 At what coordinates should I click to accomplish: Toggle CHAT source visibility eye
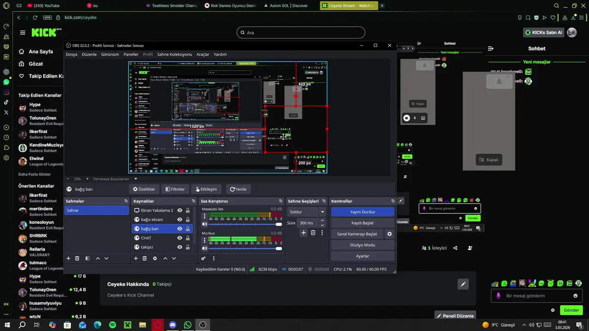click(x=180, y=238)
